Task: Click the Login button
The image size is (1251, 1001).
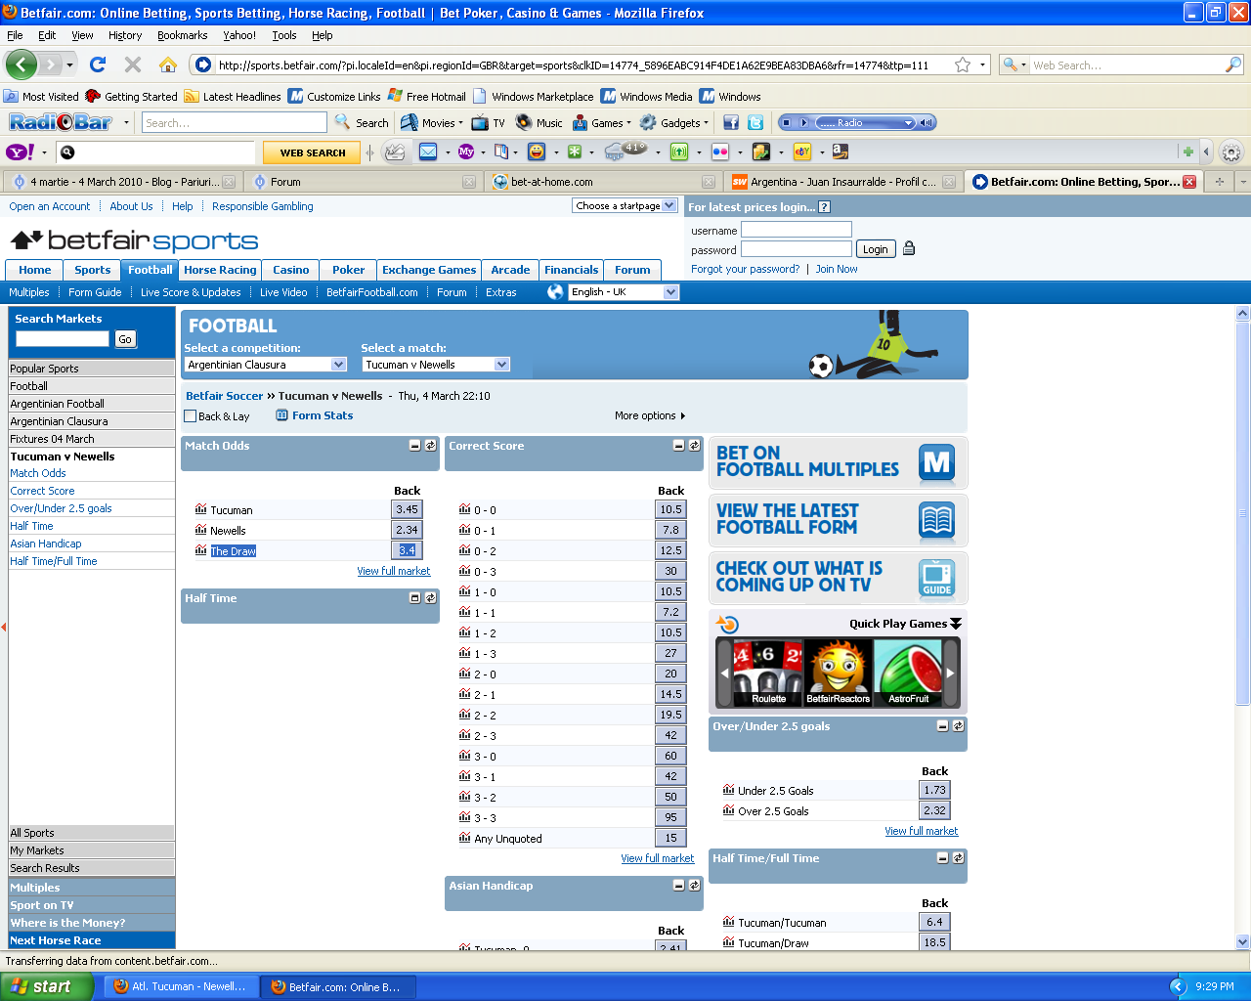Action: pyautogui.click(x=876, y=249)
